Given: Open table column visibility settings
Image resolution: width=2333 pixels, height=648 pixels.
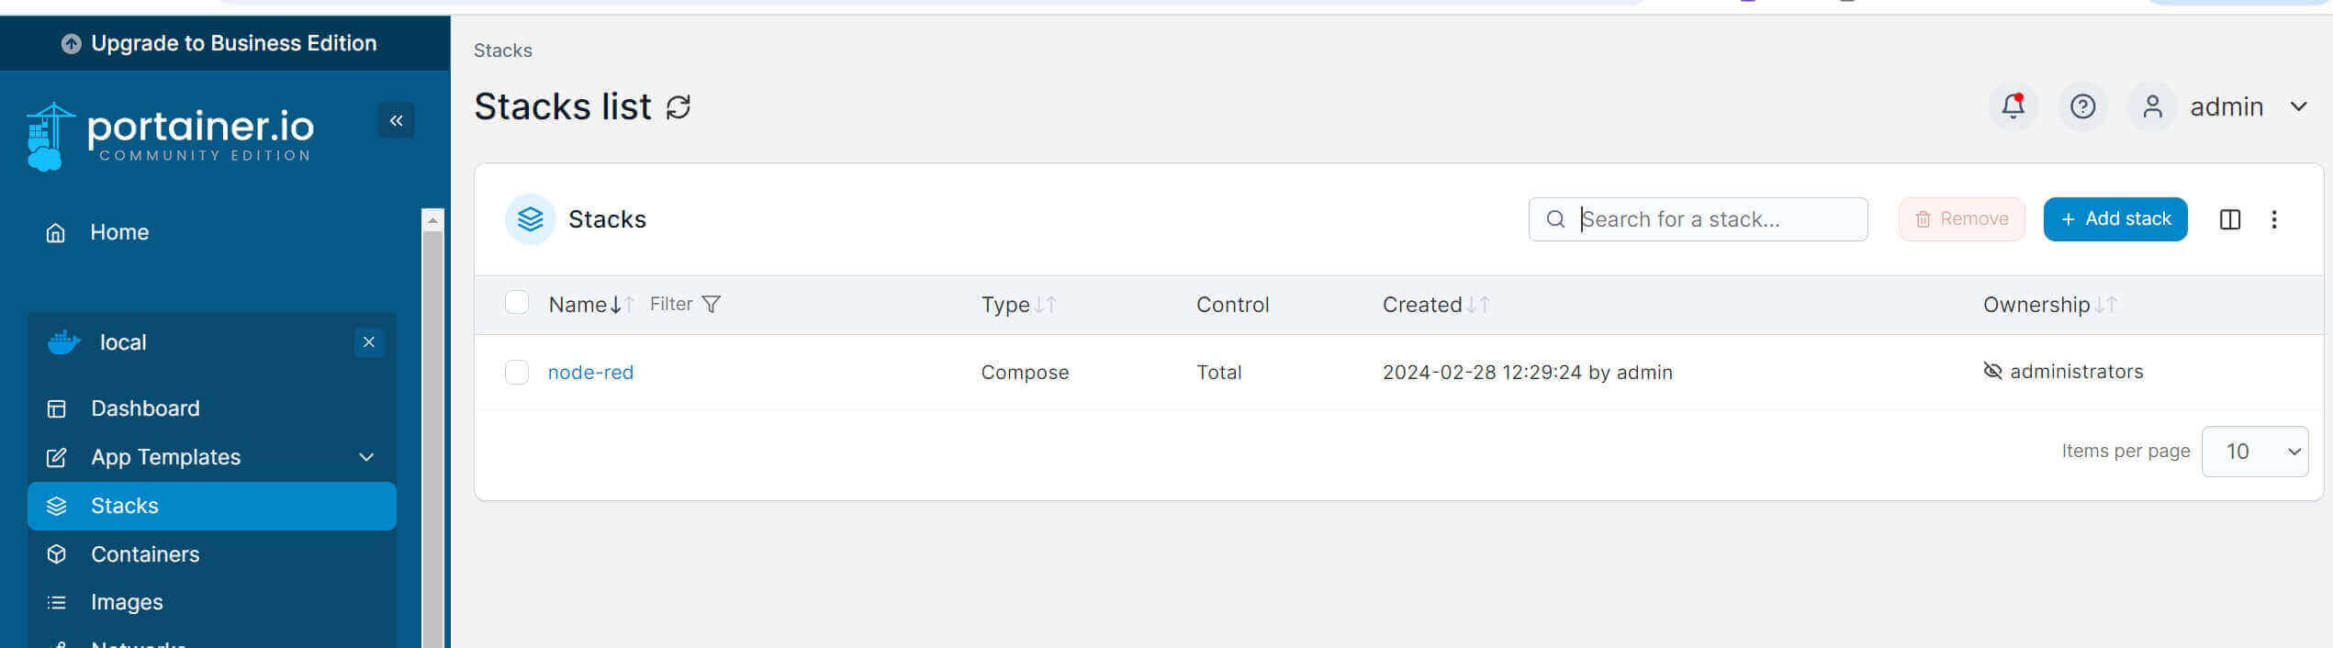Looking at the screenshot, I should pos(2229,219).
